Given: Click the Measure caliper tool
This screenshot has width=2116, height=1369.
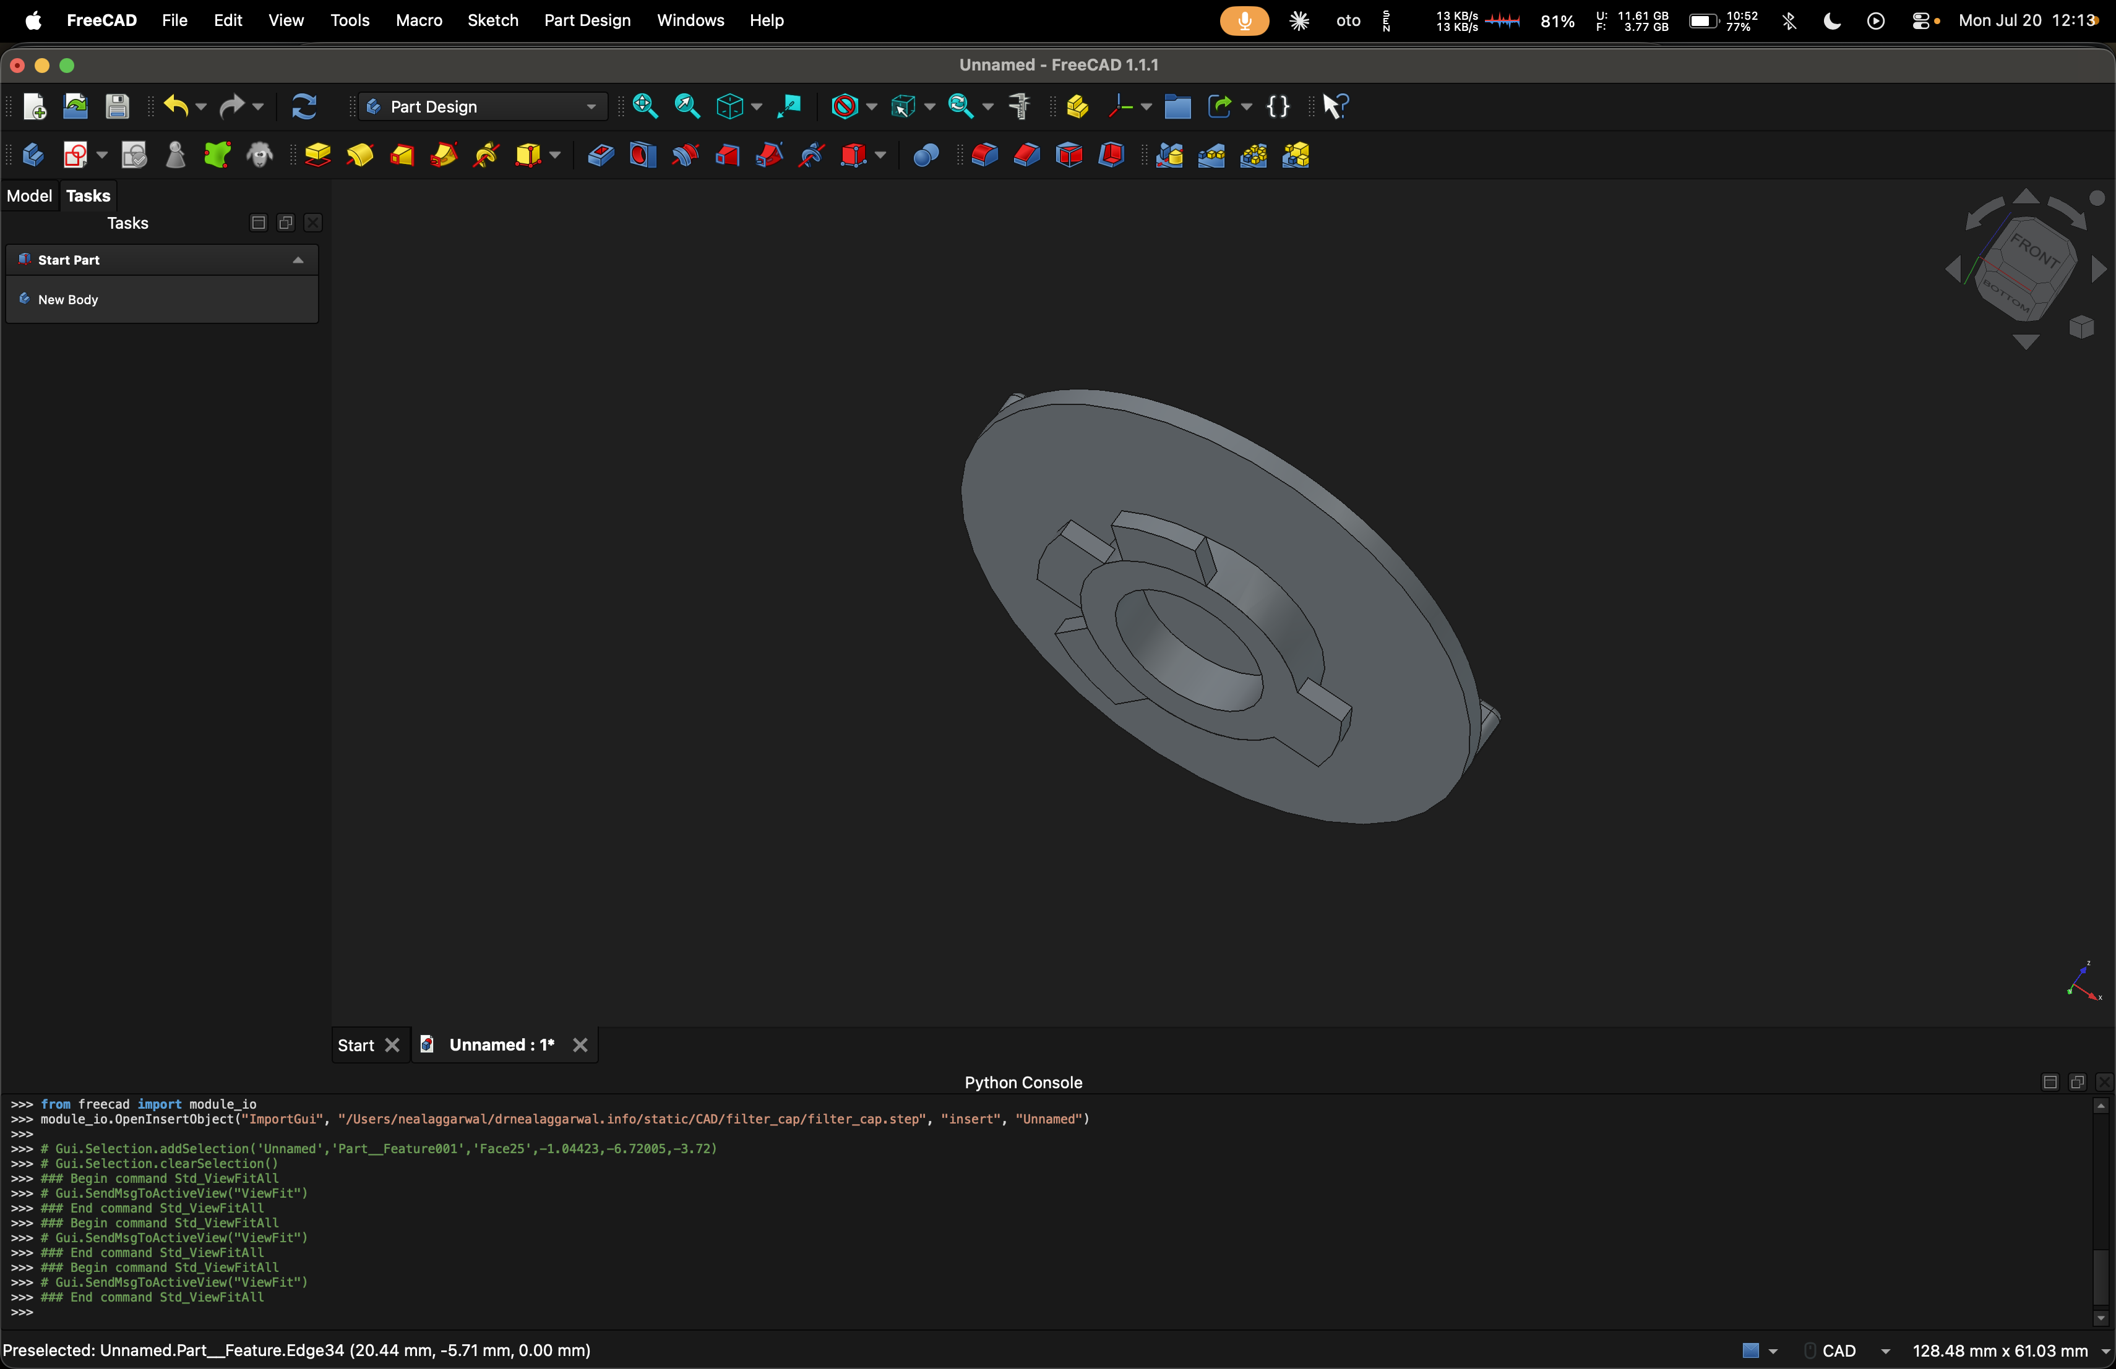Looking at the screenshot, I should 1020,106.
